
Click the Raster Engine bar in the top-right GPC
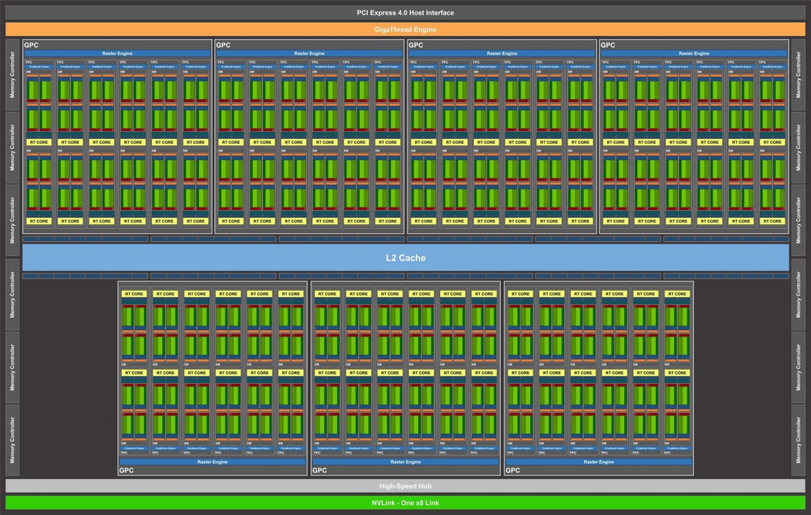[694, 54]
